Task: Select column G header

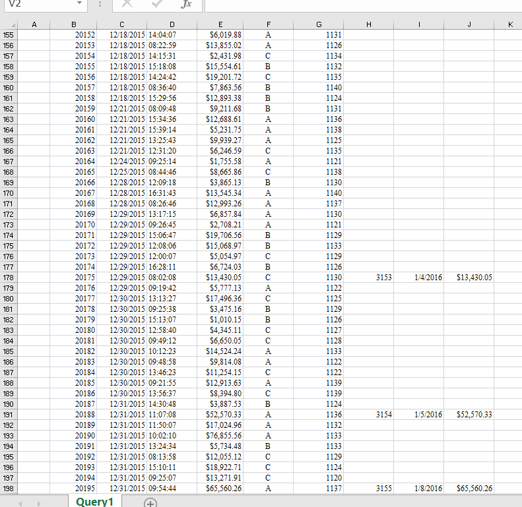Action: 319,24
